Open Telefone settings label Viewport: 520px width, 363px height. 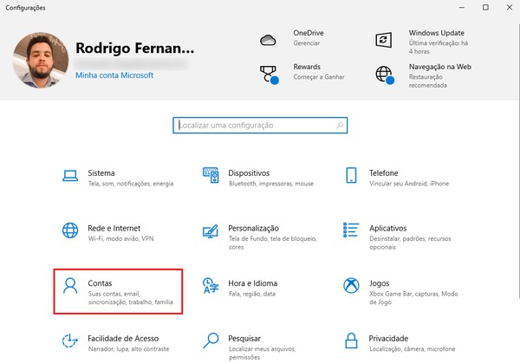384,173
